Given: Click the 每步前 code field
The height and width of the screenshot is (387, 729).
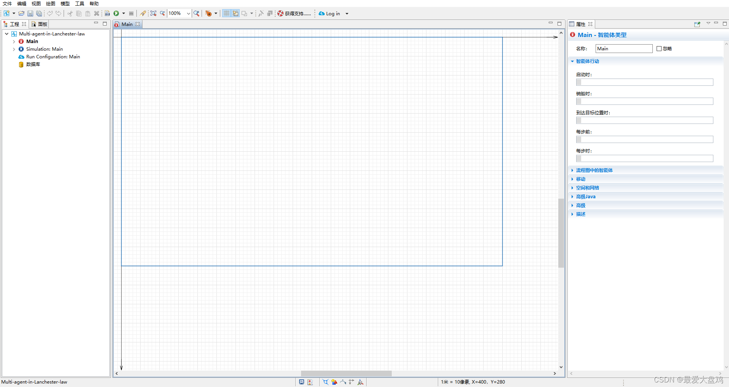Looking at the screenshot, I should (644, 139).
